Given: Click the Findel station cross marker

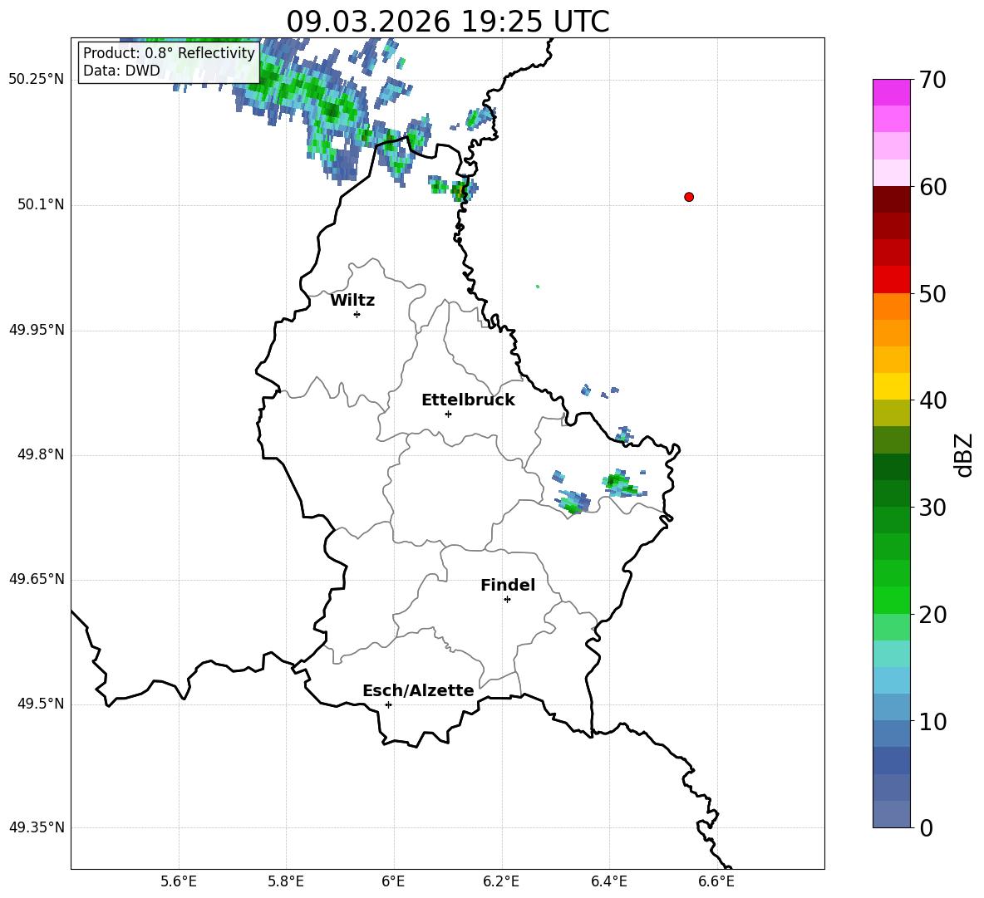Looking at the screenshot, I should pyautogui.click(x=508, y=600).
